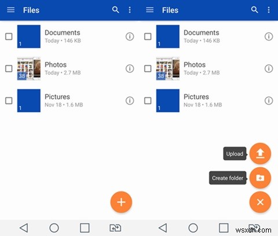The height and width of the screenshot is (236, 278).
Task: Open Photos folder thumbnail in left screen
Action: 29,68
